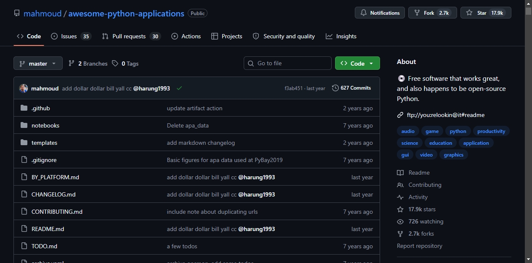Image resolution: width=532 pixels, height=263 pixels.
Task: Open the notebooks folder
Action: tap(45, 125)
